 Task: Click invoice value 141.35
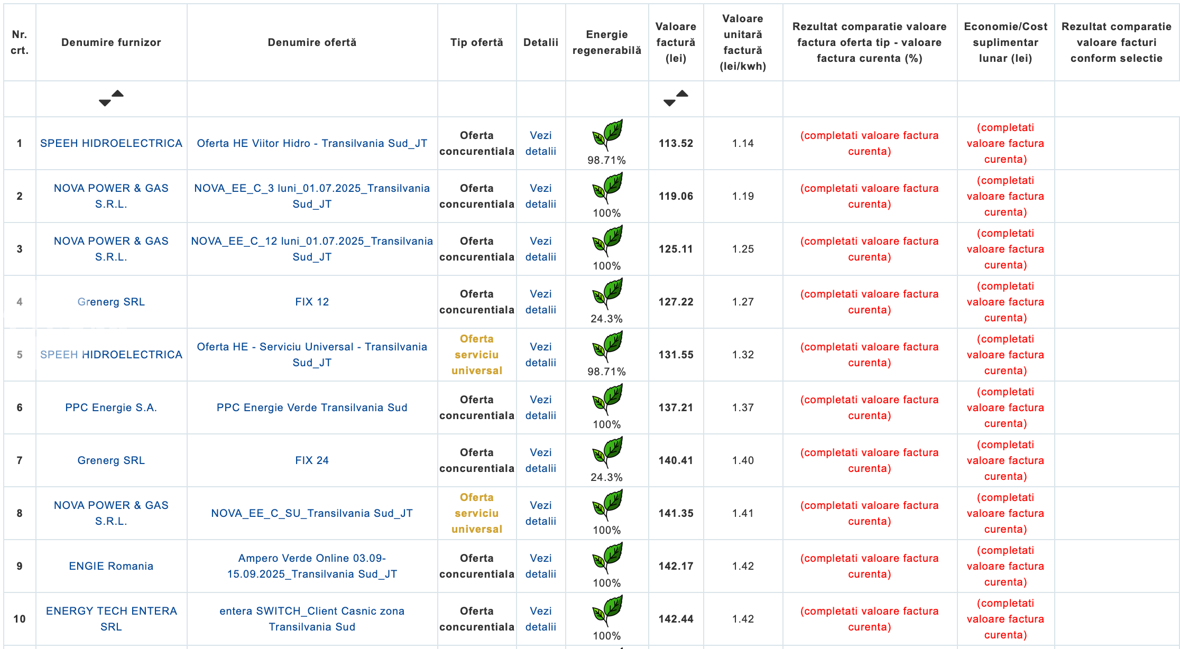pyautogui.click(x=676, y=513)
